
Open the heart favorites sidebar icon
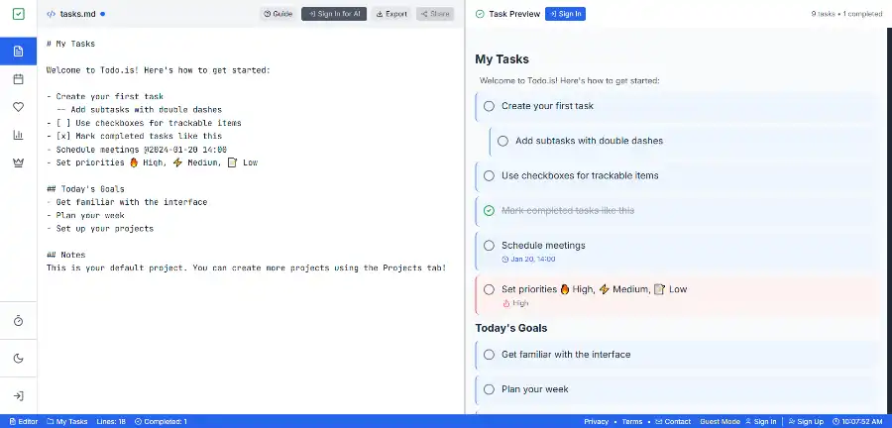(18, 107)
